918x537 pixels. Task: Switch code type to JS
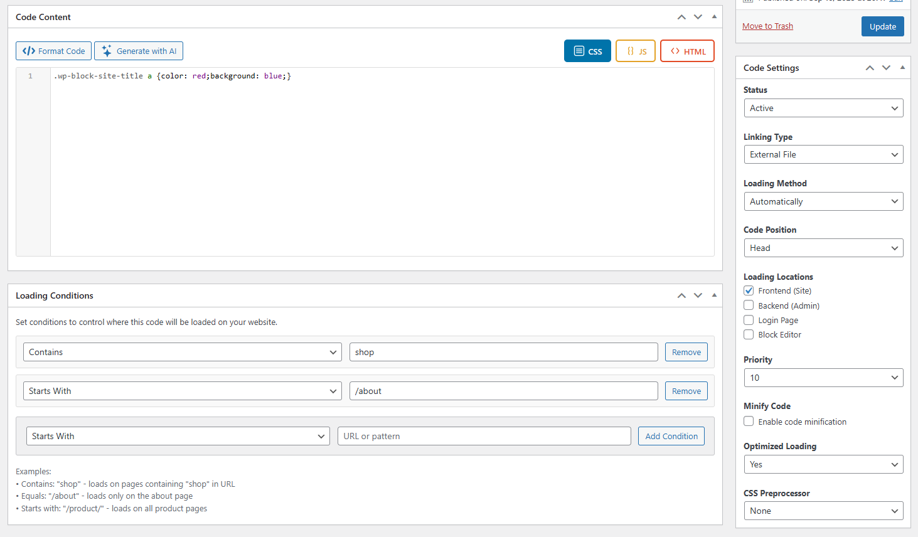[x=636, y=51]
